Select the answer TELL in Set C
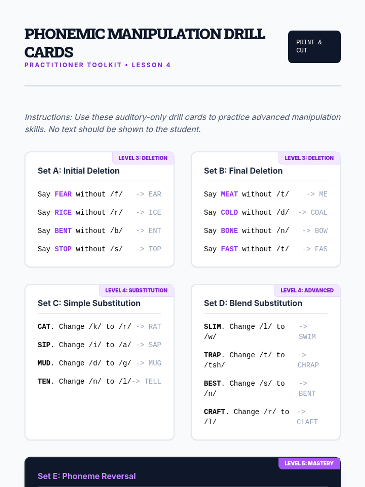This screenshot has width=365, height=487. [x=152, y=381]
